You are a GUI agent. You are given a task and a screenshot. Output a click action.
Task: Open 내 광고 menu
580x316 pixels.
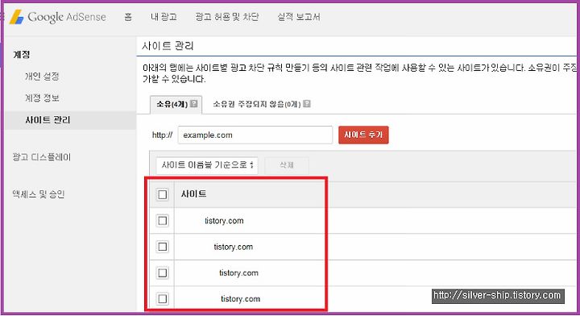pyautogui.click(x=164, y=17)
